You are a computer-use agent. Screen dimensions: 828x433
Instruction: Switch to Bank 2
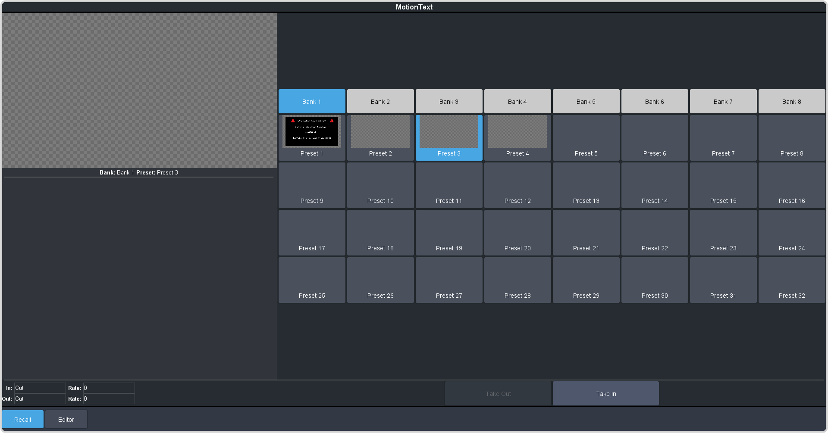click(x=380, y=102)
